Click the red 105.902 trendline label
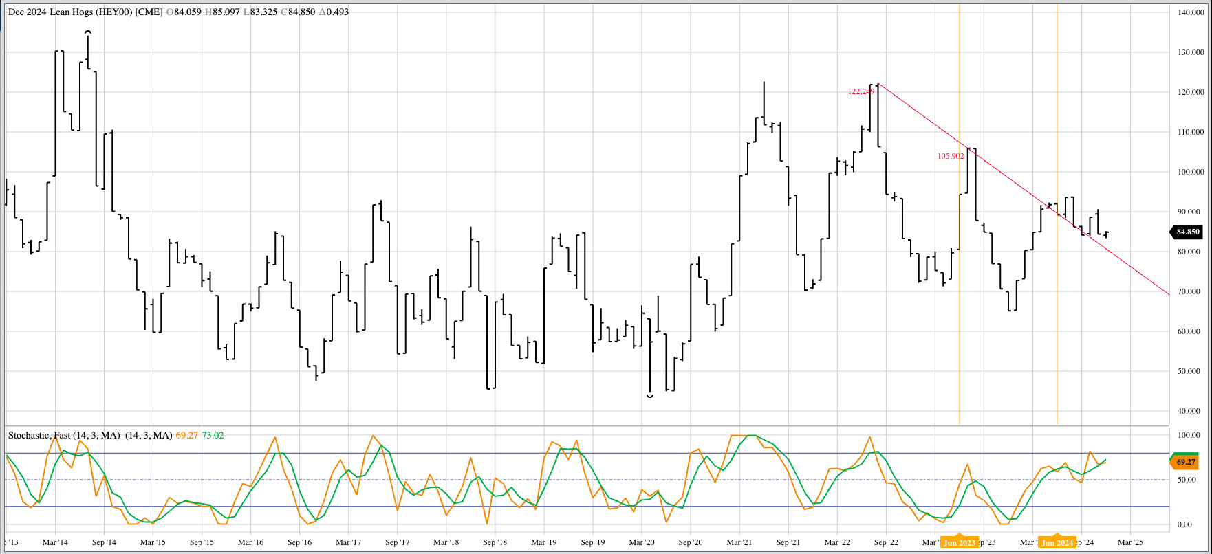The width and height of the screenshot is (1212, 554). coord(951,156)
